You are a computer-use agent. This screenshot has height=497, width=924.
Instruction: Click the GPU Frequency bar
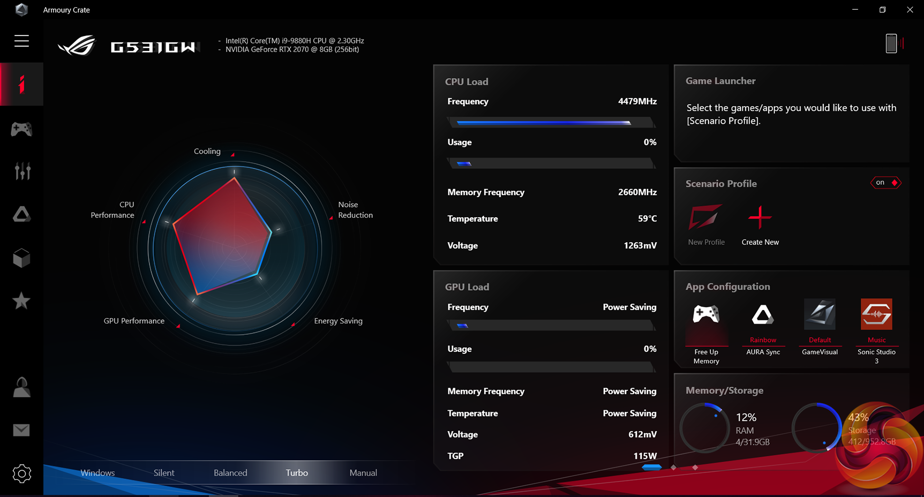click(x=551, y=326)
